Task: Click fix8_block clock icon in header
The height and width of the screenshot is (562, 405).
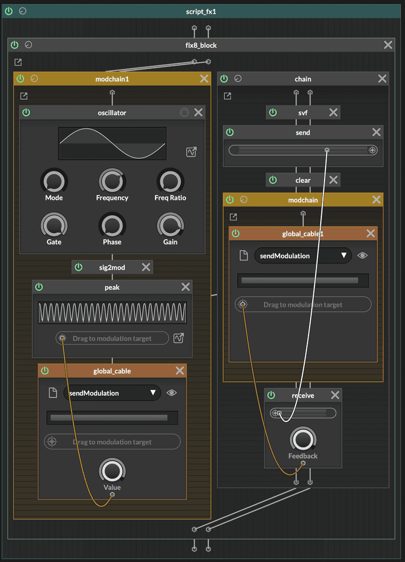Action: point(28,45)
